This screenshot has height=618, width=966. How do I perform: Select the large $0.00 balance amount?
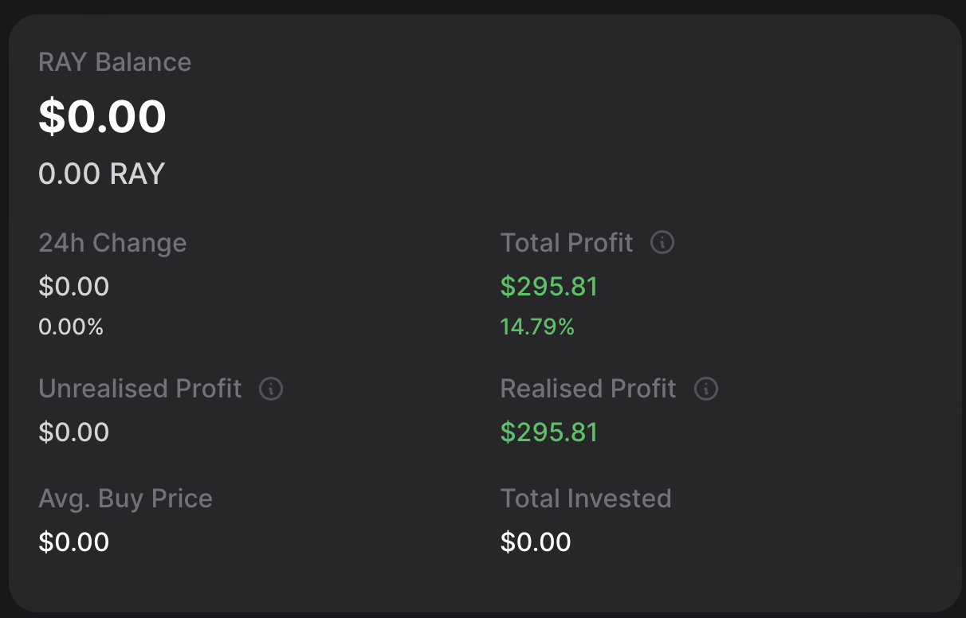pos(102,116)
